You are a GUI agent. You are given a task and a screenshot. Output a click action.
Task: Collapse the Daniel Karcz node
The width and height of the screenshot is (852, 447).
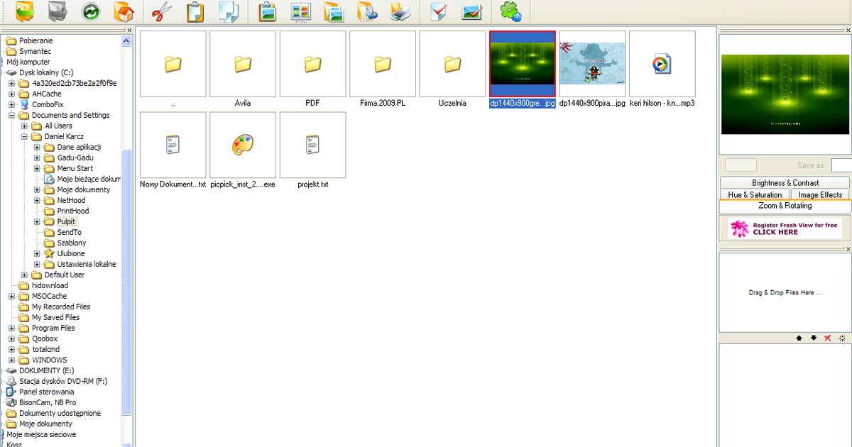click(x=24, y=136)
